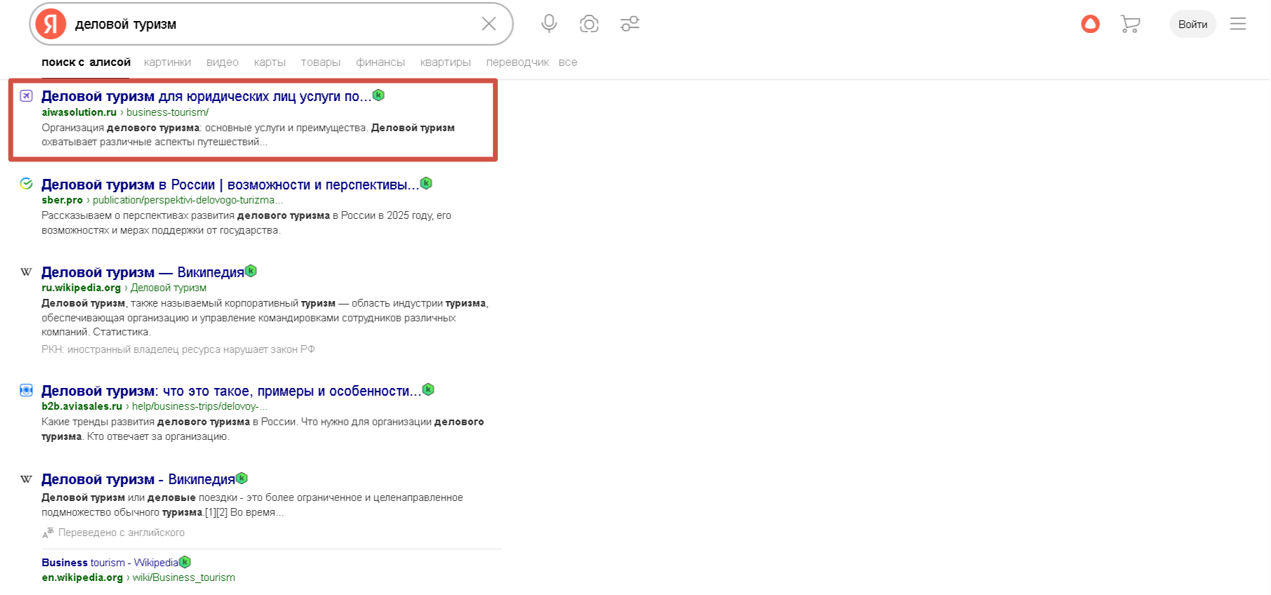The height and width of the screenshot is (595, 1271).
Task: Clear the search query with X icon
Action: click(x=489, y=24)
